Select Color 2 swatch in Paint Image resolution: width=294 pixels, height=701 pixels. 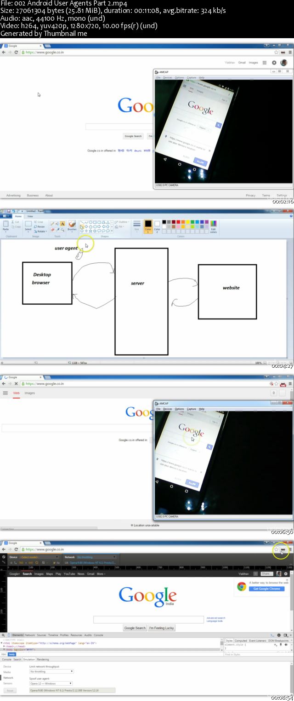click(157, 226)
